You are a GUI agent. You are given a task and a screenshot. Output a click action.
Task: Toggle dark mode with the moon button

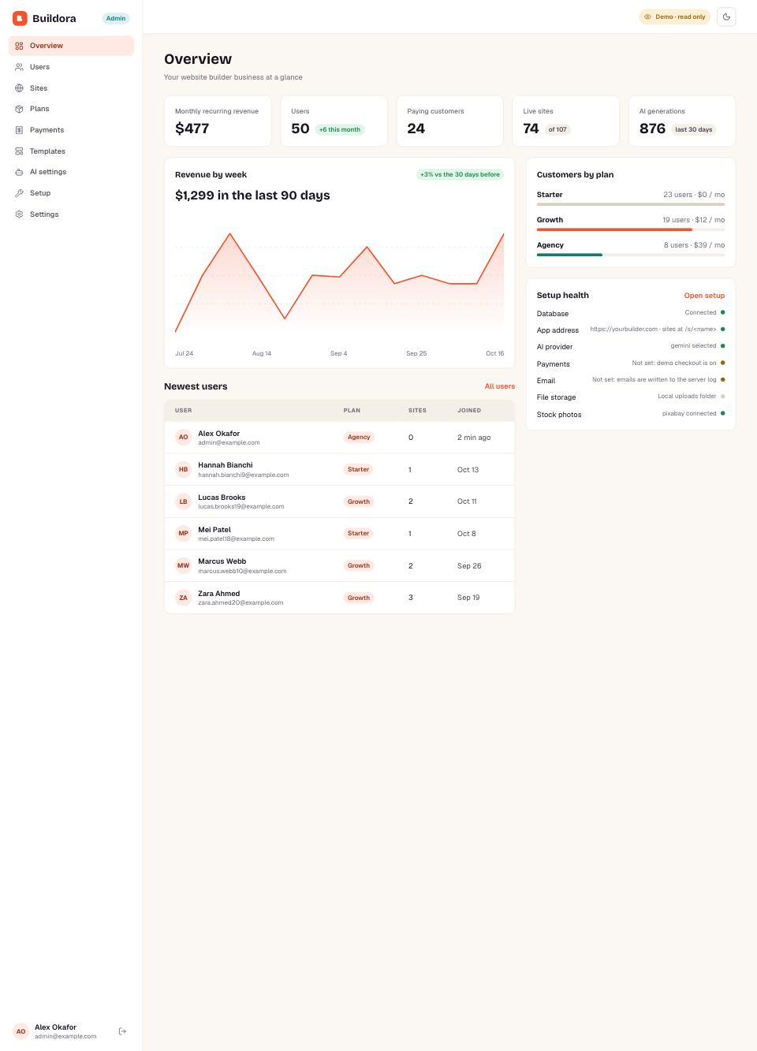pyautogui.click(x=726, y=17)
